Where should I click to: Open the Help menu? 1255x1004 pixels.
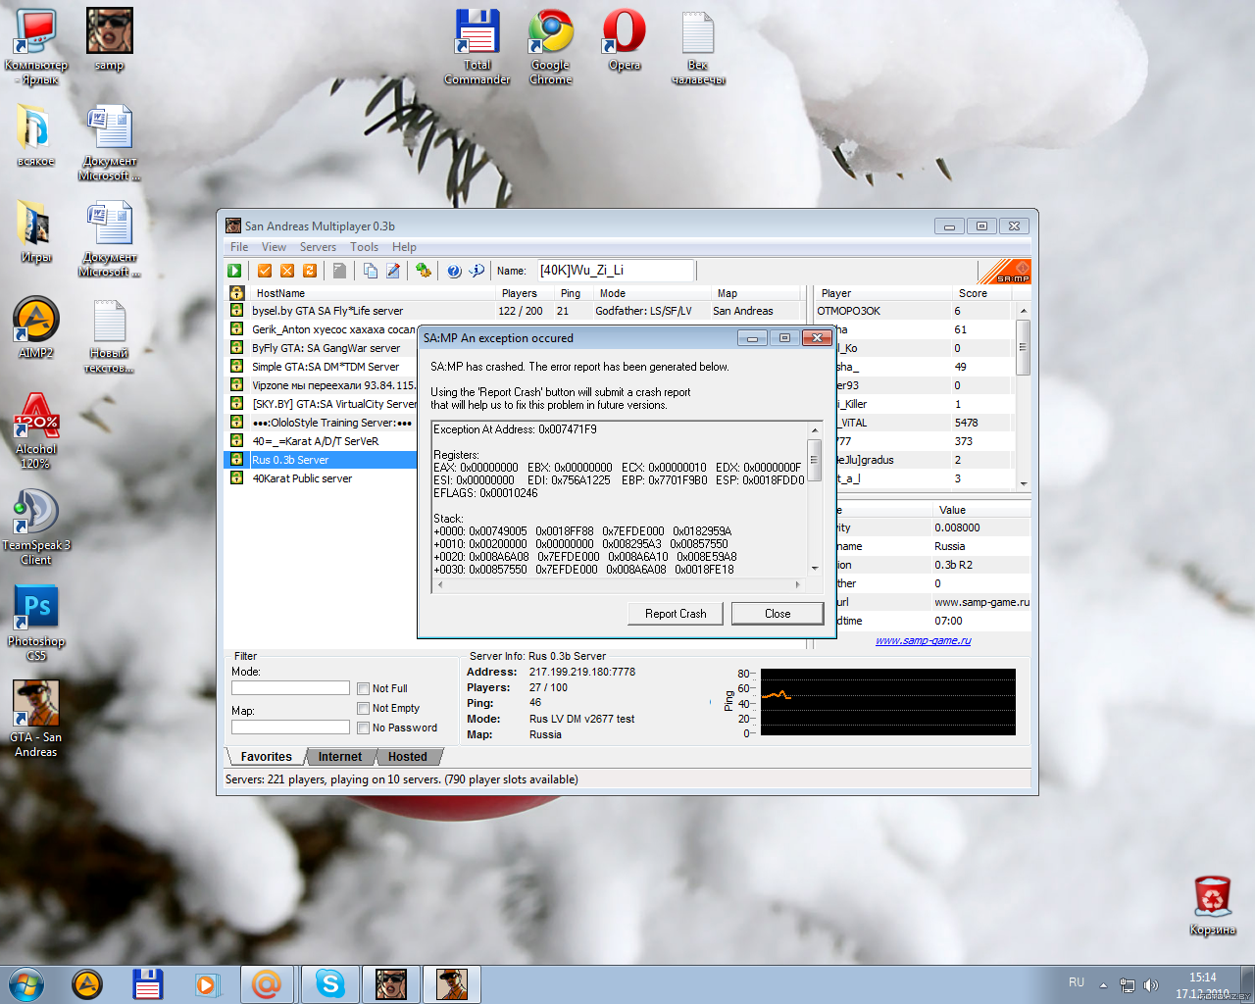[x=404, y=247]
